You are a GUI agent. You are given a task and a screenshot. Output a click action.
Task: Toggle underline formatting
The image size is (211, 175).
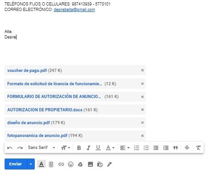coord(98,148)
